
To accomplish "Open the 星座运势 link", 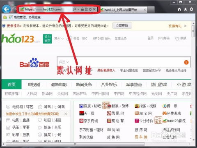I will coord(121,39).
